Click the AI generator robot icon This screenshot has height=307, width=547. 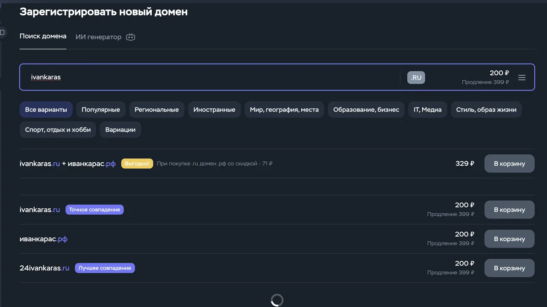[x=130, y=37]
